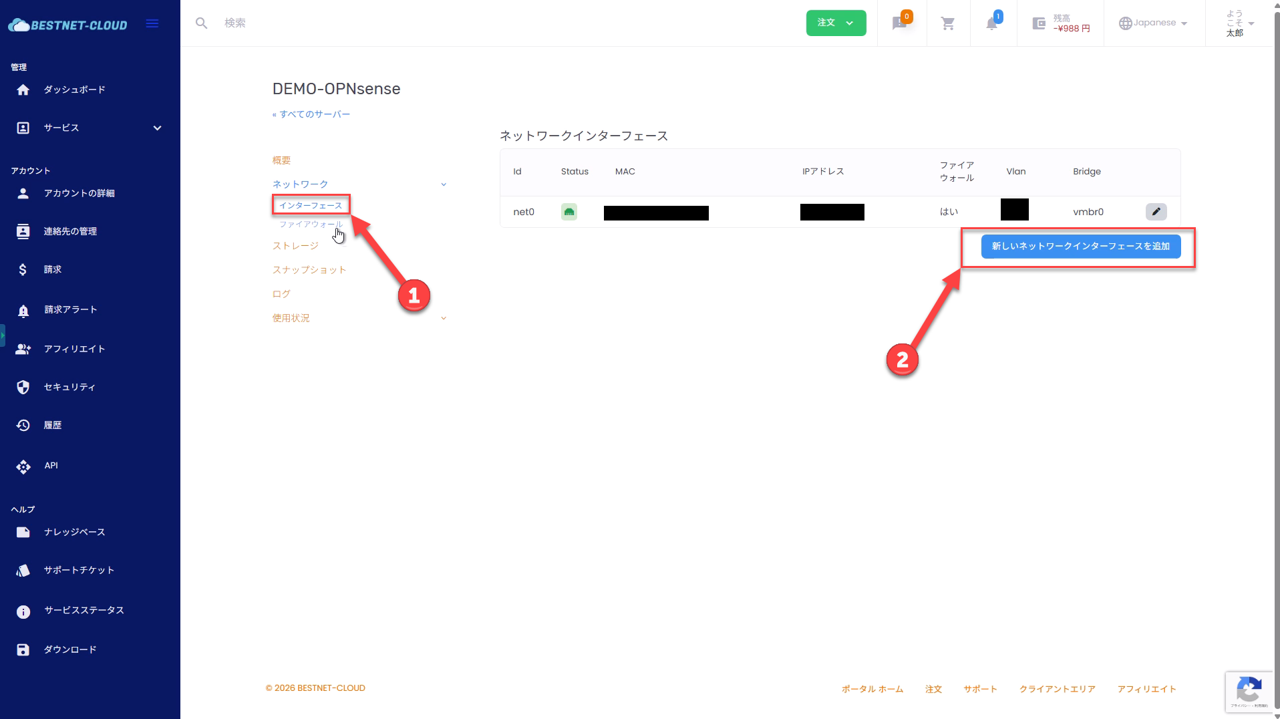This screenshot has height=719, width=1280.
Task: Collapse the ネットワーク section chevron
Action: (x=444, y=184)
